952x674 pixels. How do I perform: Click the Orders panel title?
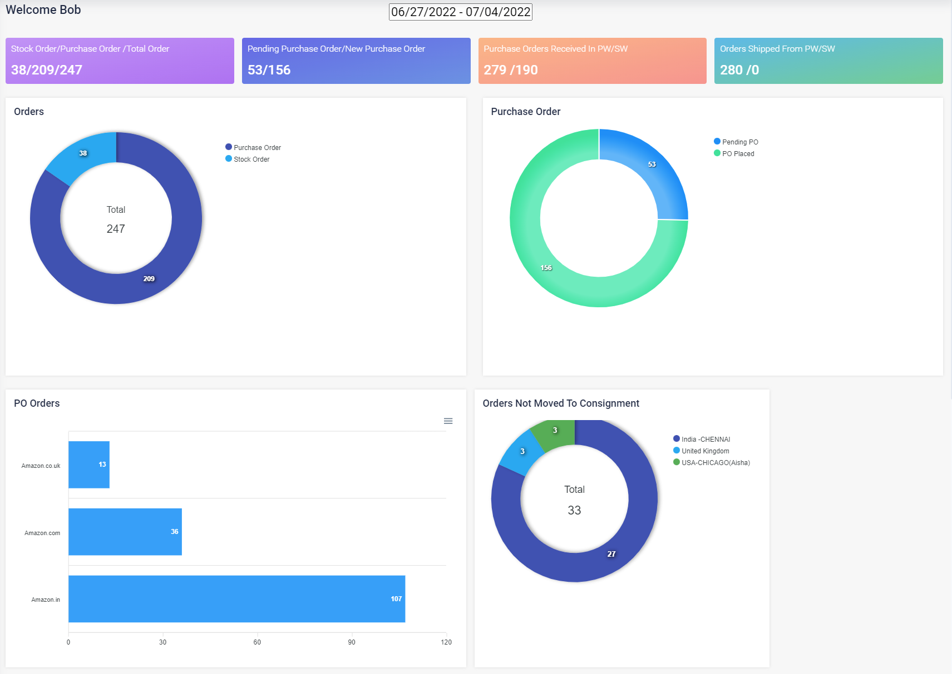click(x=29, y=112)
